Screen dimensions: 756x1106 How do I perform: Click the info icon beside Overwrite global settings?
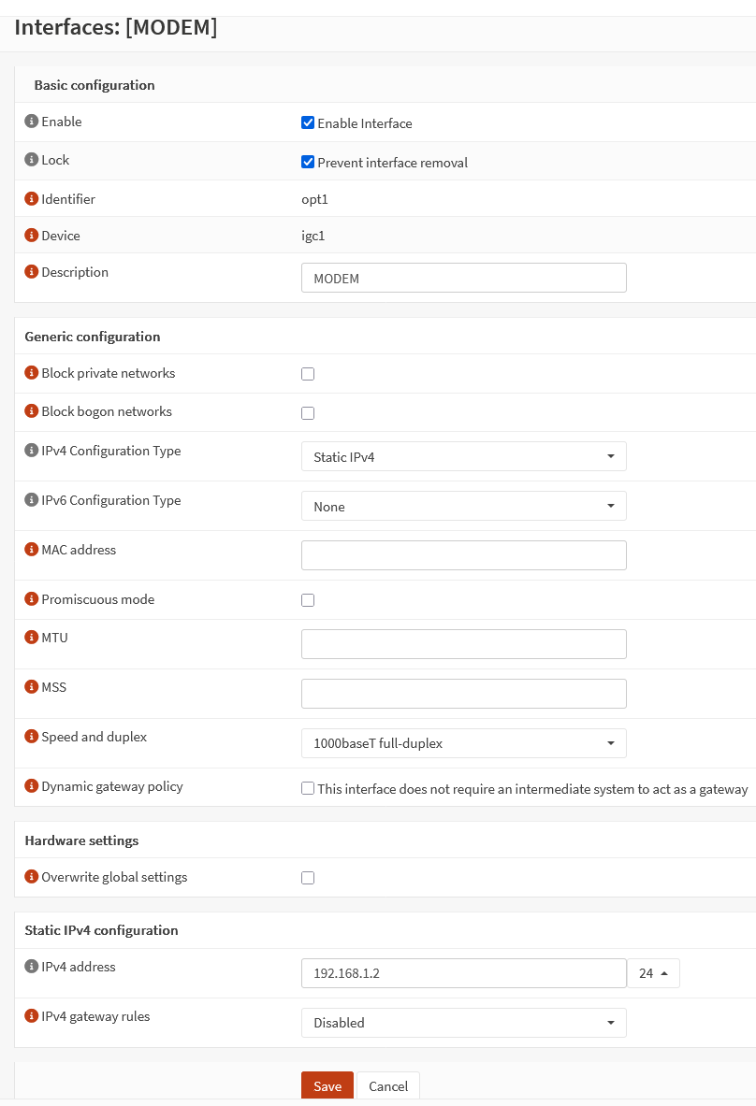click(31, 877)
